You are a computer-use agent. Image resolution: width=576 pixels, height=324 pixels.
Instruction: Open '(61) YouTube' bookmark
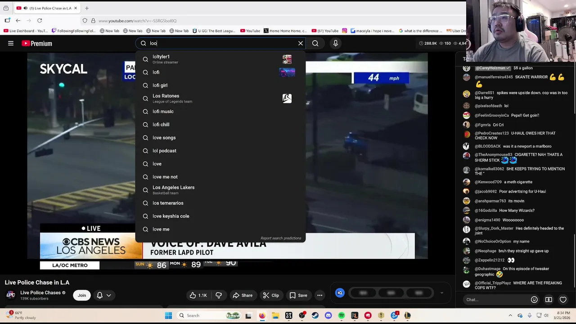(324, 31)
